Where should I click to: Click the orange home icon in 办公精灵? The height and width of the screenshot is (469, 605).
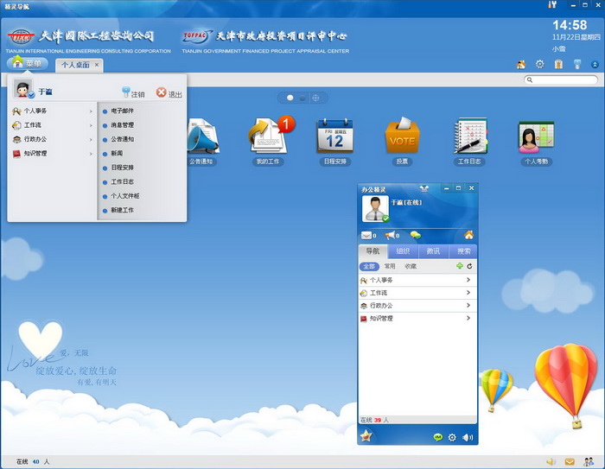[x=468, y=235]
